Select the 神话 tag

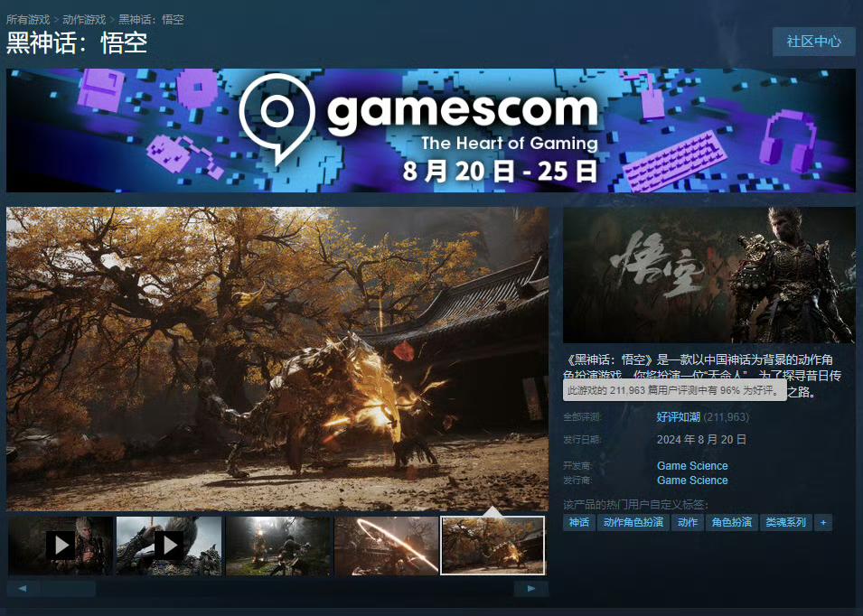coord(579,522)
